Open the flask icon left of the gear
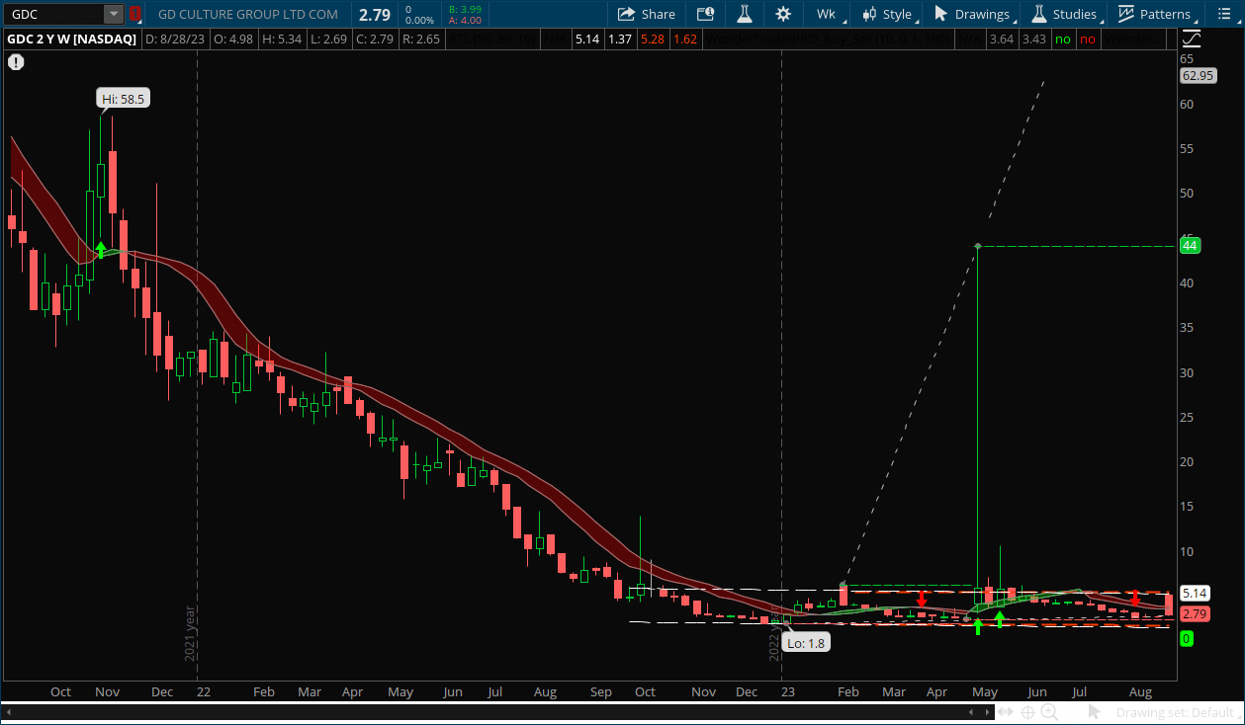 click(745, 14)
